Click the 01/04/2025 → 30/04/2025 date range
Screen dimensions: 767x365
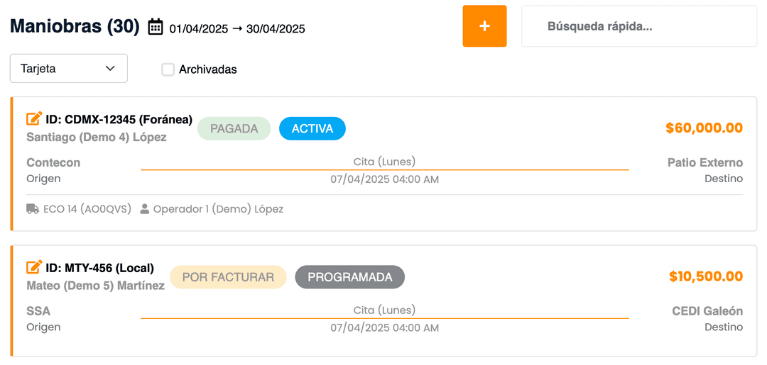pos(237,29)
